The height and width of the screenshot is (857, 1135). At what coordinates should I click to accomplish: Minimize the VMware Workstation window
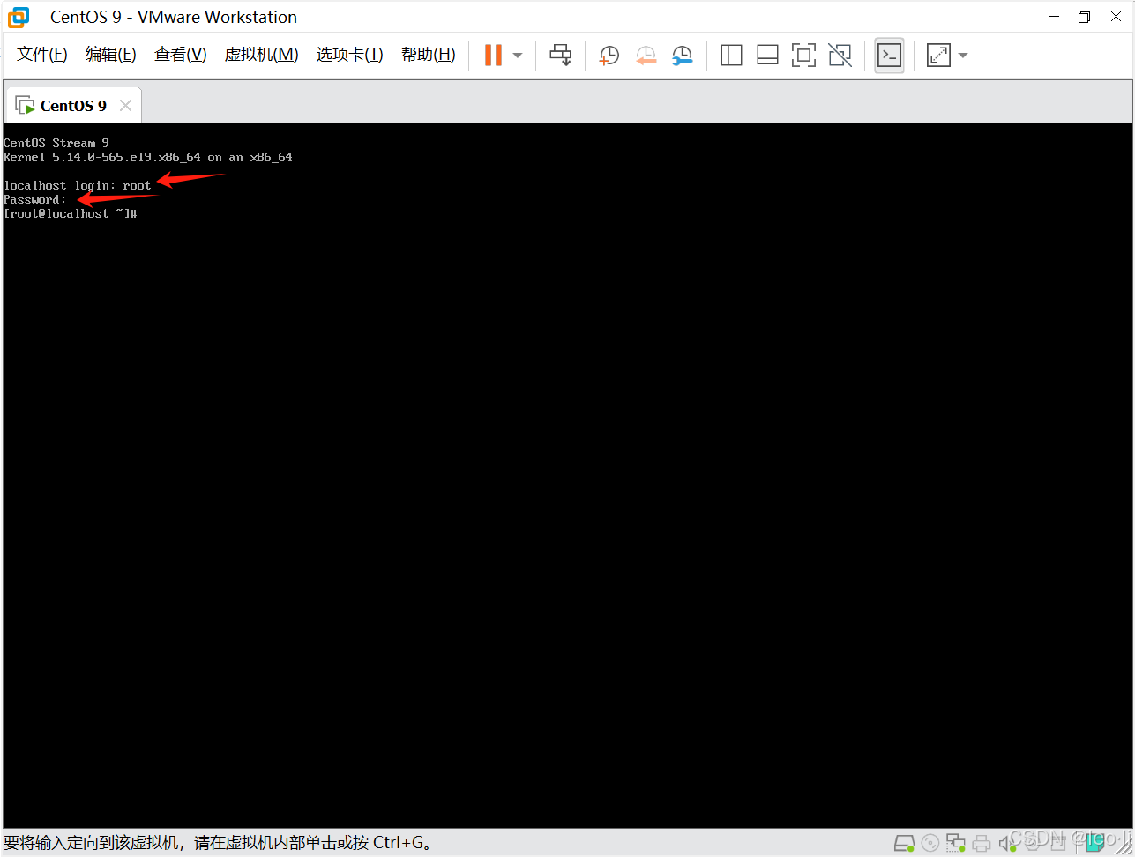coord(1054,17)
